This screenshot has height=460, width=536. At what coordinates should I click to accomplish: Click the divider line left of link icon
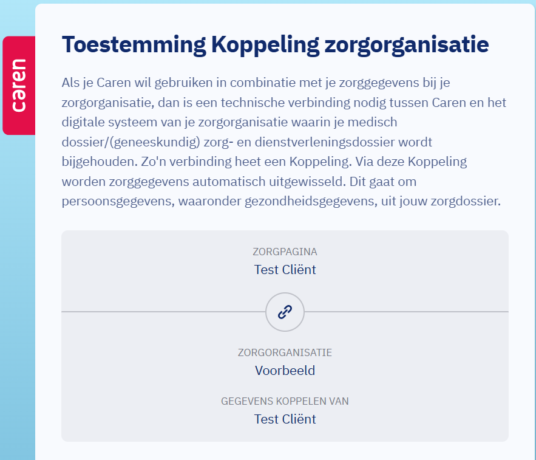tap(163, 312)
